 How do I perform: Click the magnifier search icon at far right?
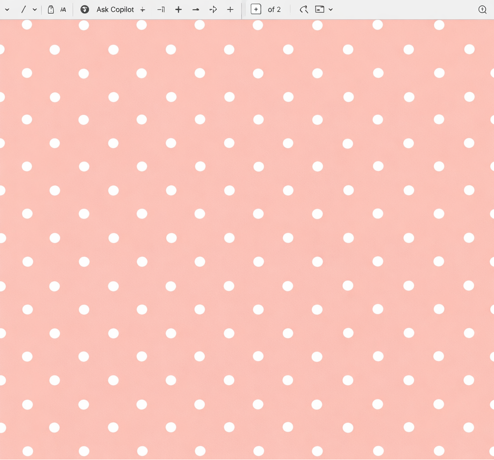[x=482, y=9]
